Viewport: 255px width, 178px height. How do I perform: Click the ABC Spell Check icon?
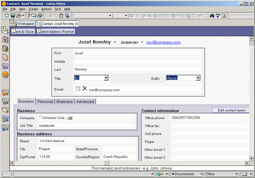pyautogui.click(x=218, y=16)
